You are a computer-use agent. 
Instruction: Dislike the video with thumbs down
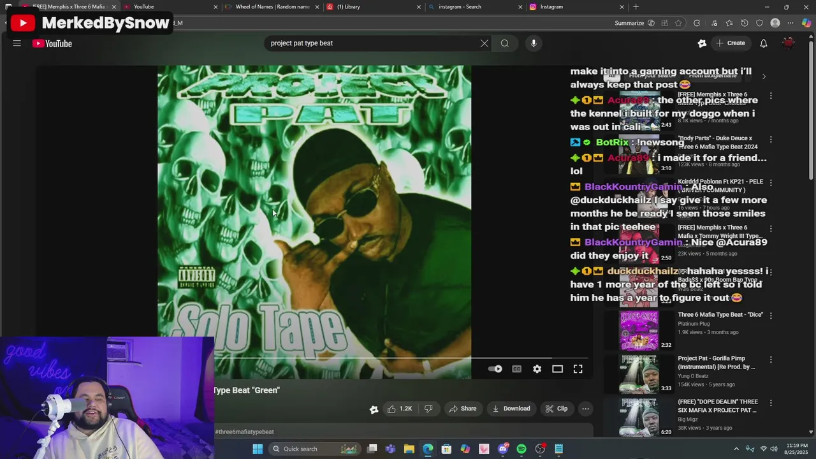pyautogui.click(x=428, y=409)
